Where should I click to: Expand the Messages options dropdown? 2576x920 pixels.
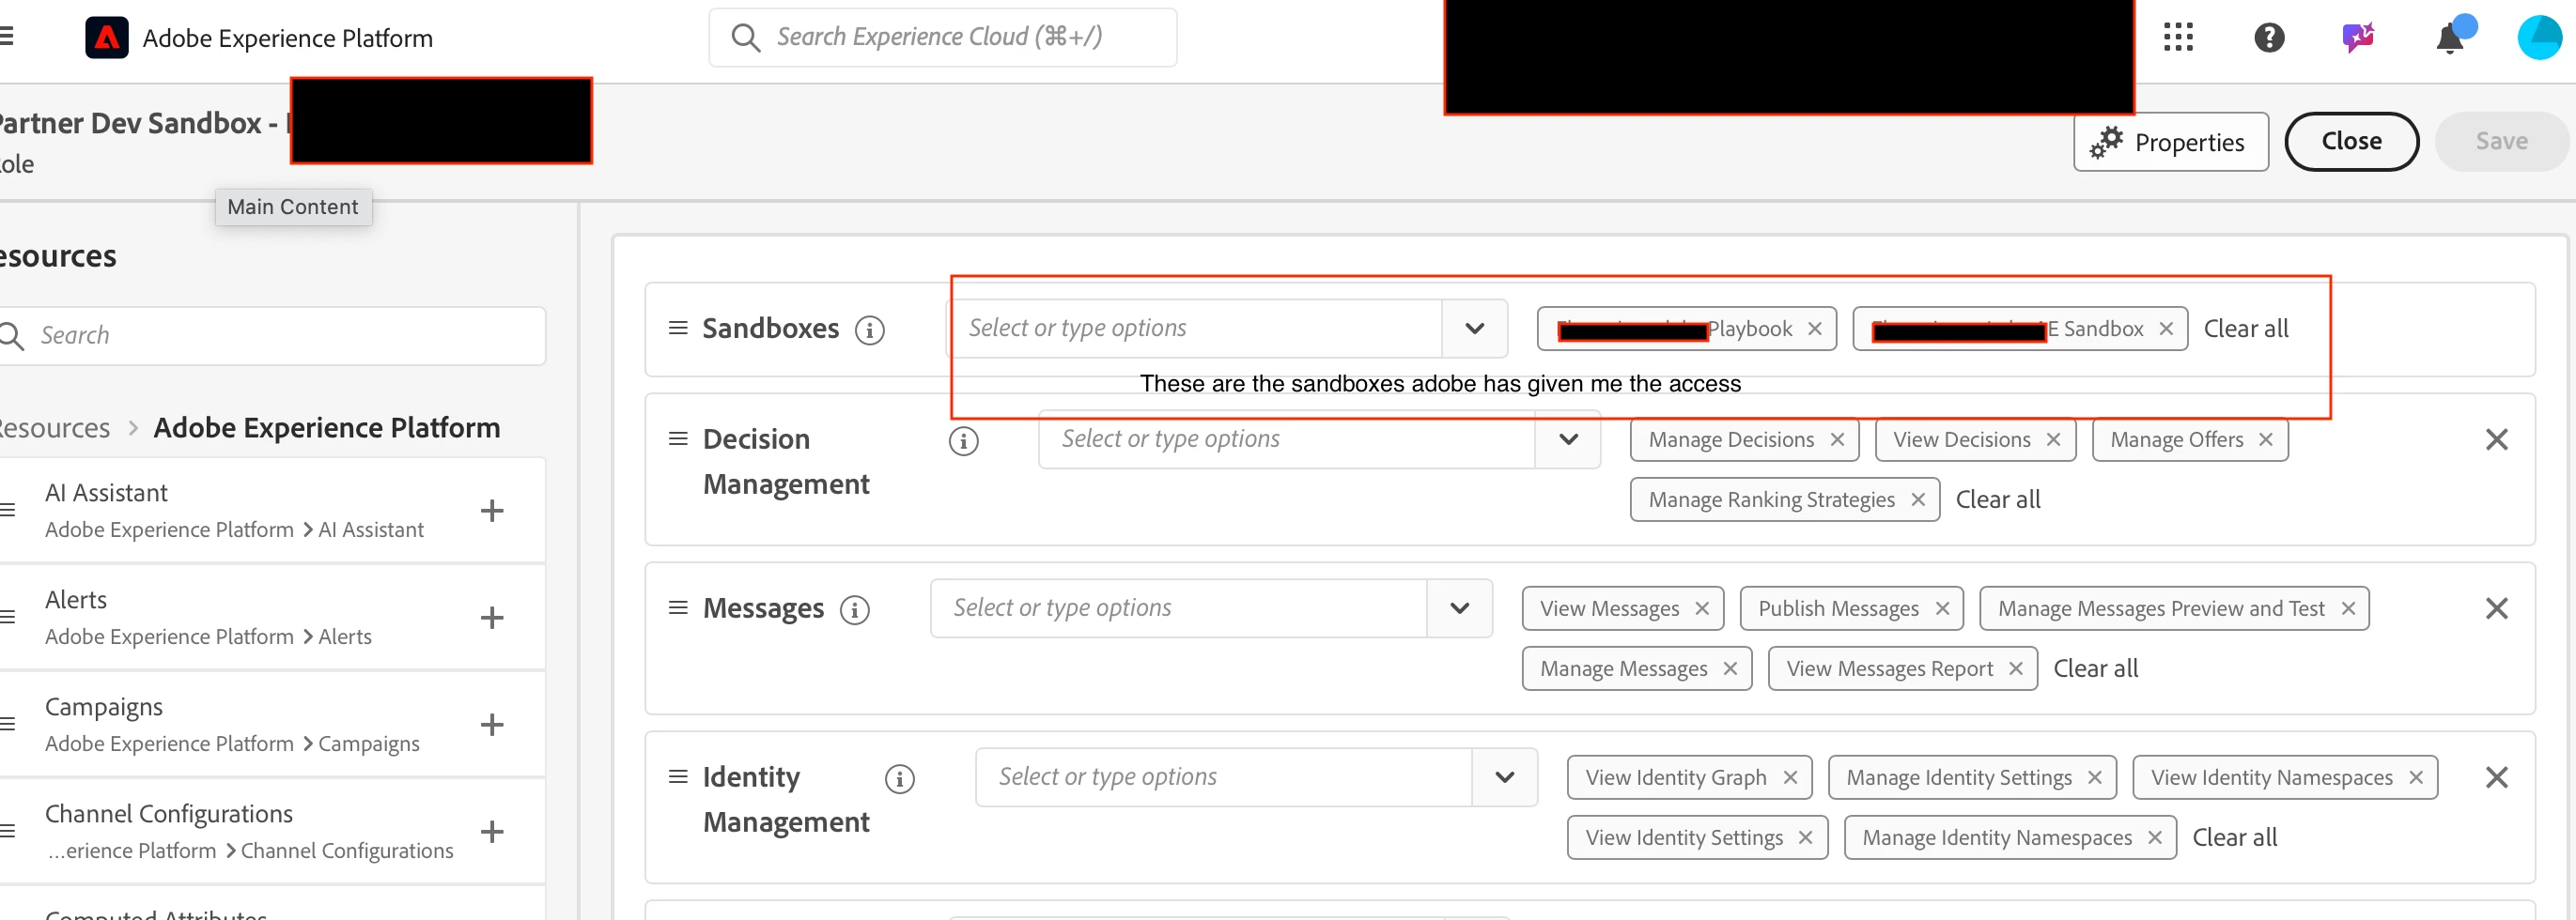(x=1459, y=608)
